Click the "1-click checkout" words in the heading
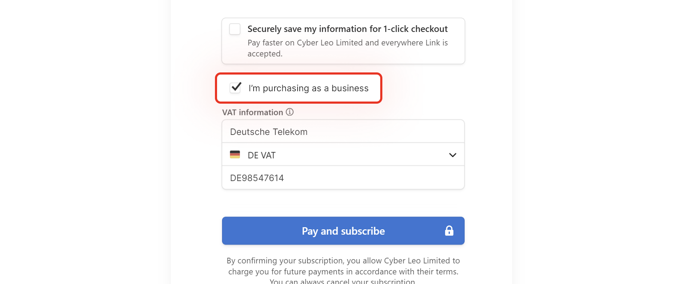Screen dimensions: 681x284 tap(415, 29)
